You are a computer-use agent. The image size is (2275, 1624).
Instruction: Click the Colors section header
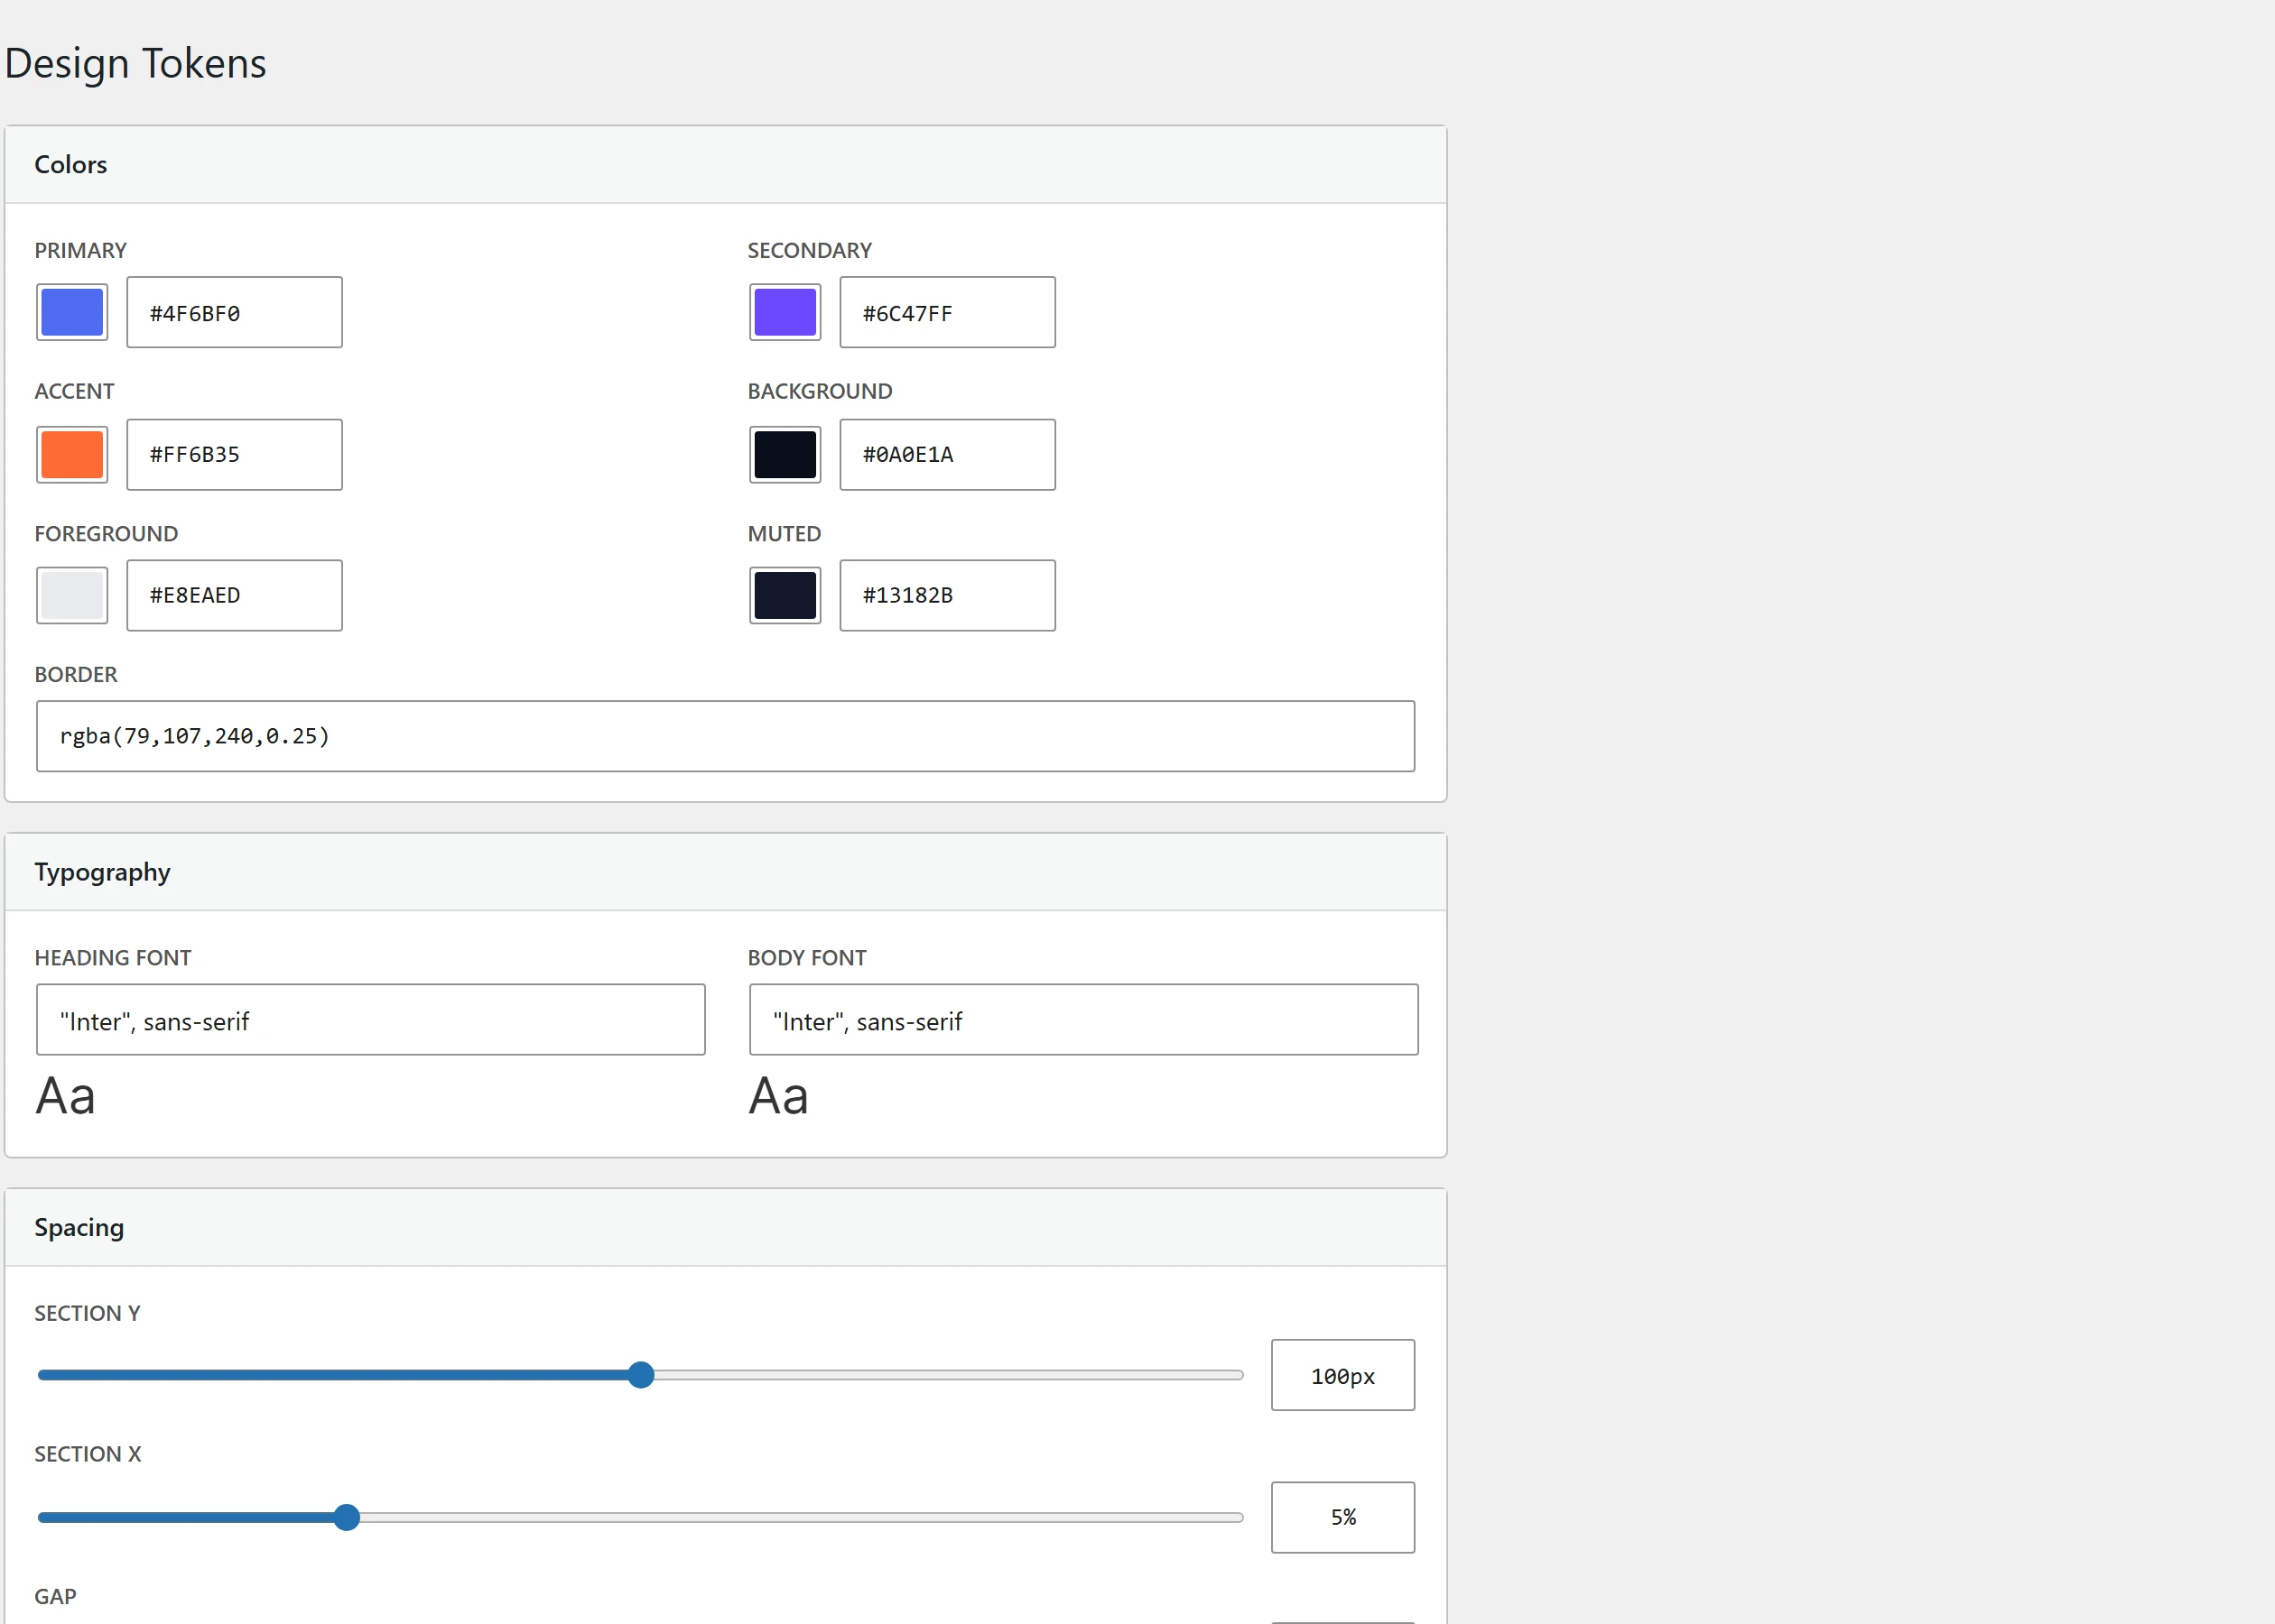(x=725, y=164)
